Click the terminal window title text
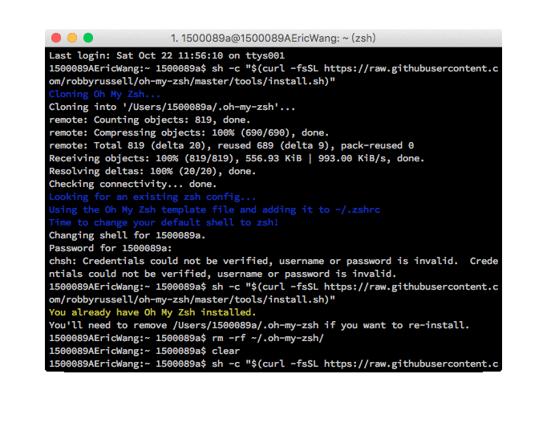This screenshot has height=439, width=547. tap(273, 38)
